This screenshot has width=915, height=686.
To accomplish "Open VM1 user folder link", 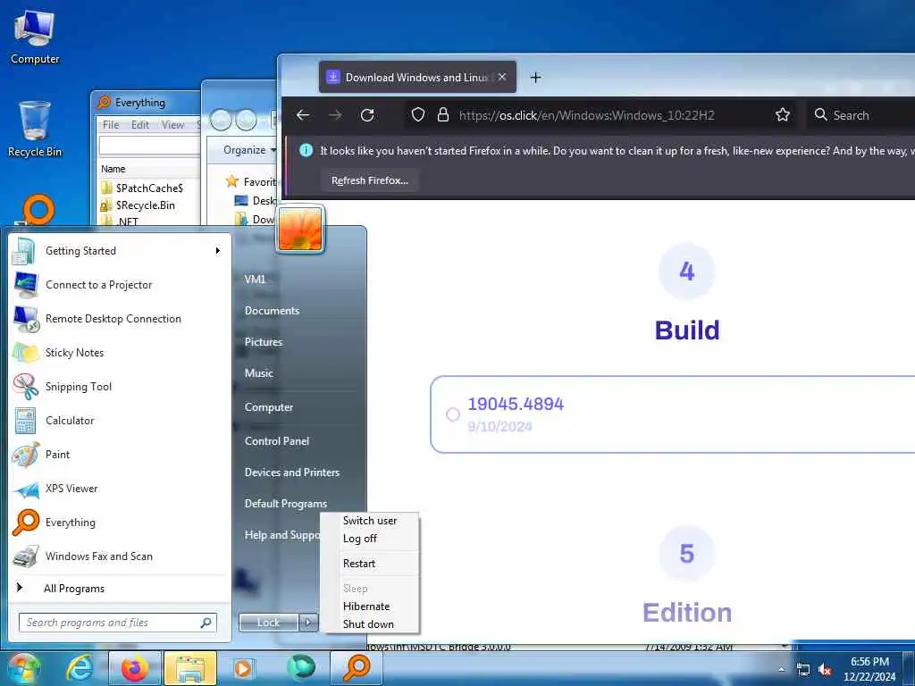I will (x=255, y=280).
